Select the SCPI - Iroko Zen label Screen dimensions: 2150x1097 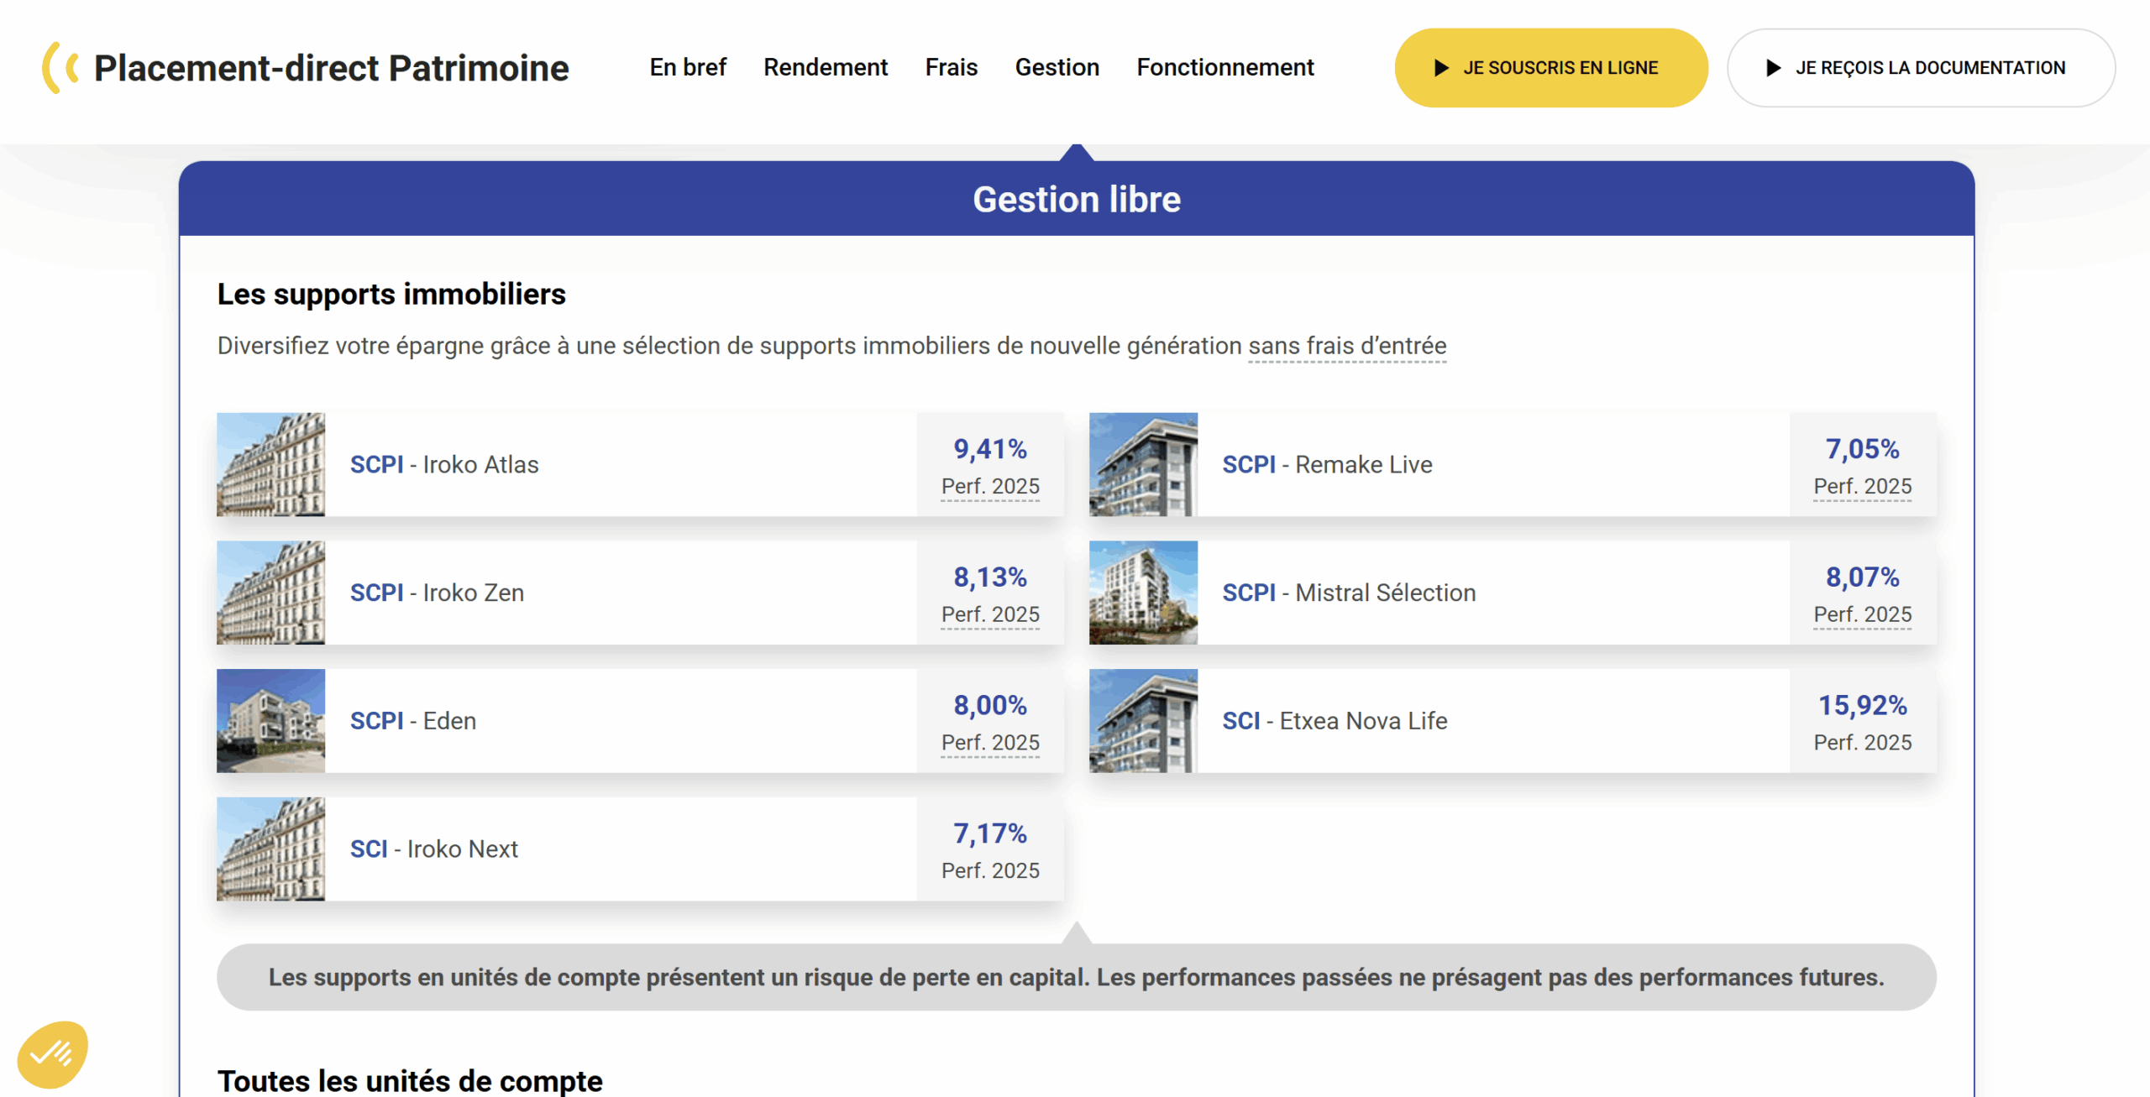437,593
